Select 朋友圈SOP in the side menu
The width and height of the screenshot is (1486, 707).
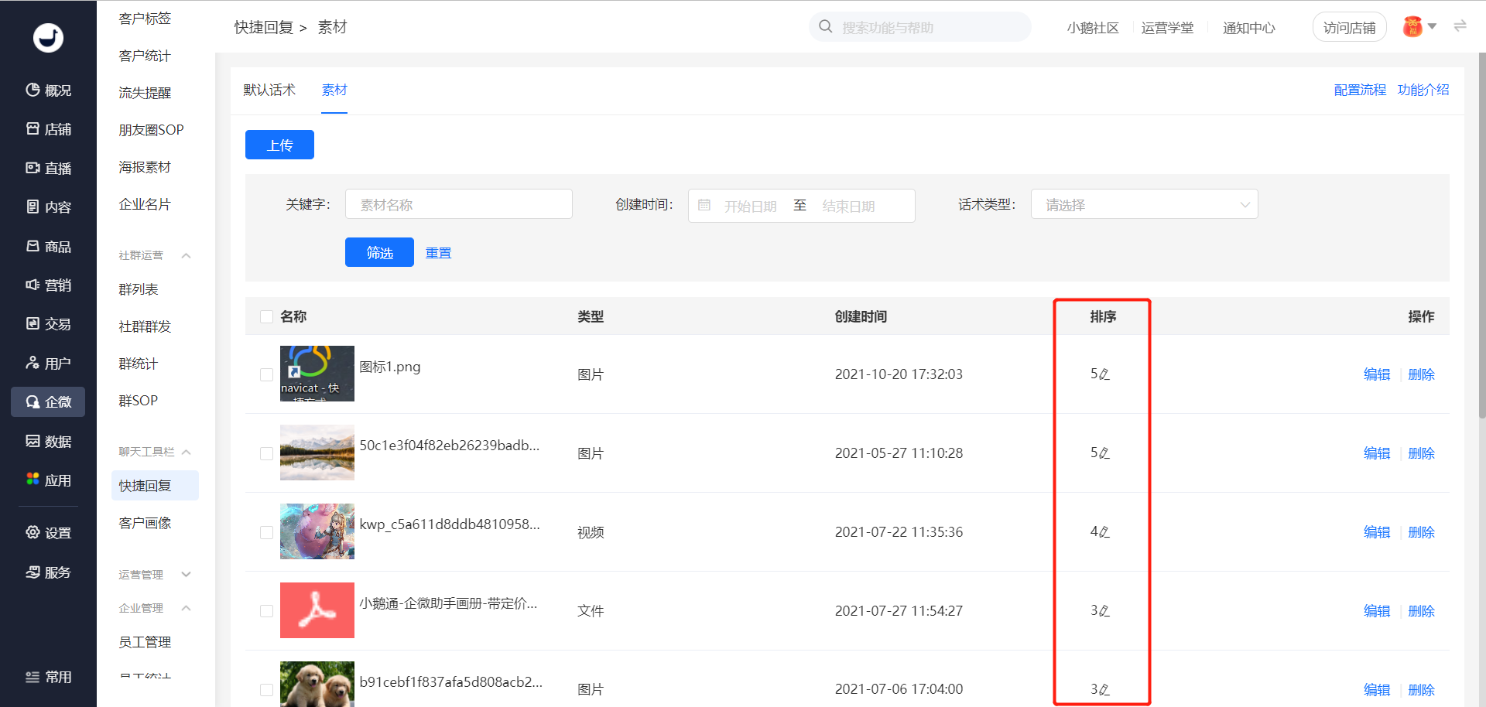pos(151,130)
